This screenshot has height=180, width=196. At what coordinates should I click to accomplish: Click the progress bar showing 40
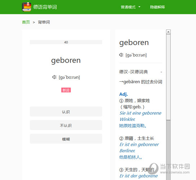[66, 42]
